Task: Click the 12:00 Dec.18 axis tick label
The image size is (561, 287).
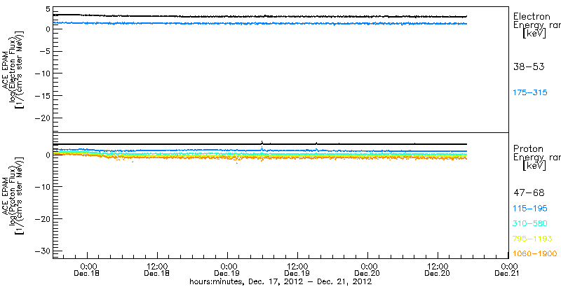Action: click(x=157, y=269)
